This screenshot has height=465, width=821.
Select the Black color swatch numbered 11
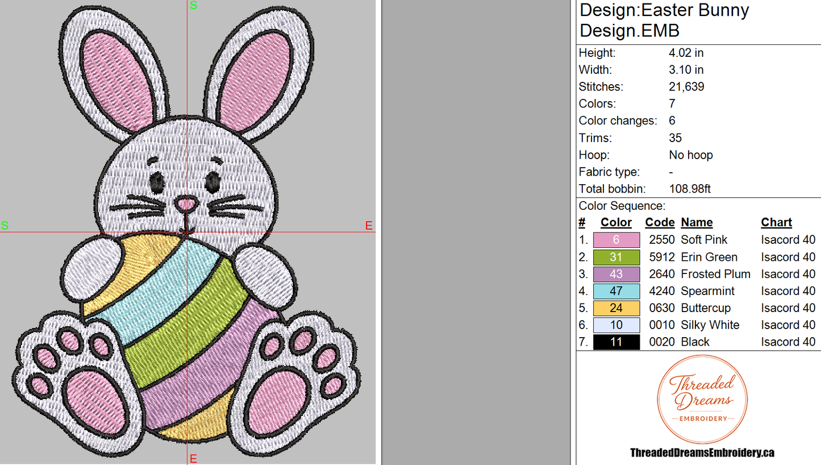click(x=616, y=342)
